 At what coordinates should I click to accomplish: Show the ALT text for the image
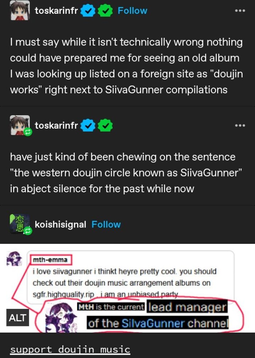click(17, 318)
